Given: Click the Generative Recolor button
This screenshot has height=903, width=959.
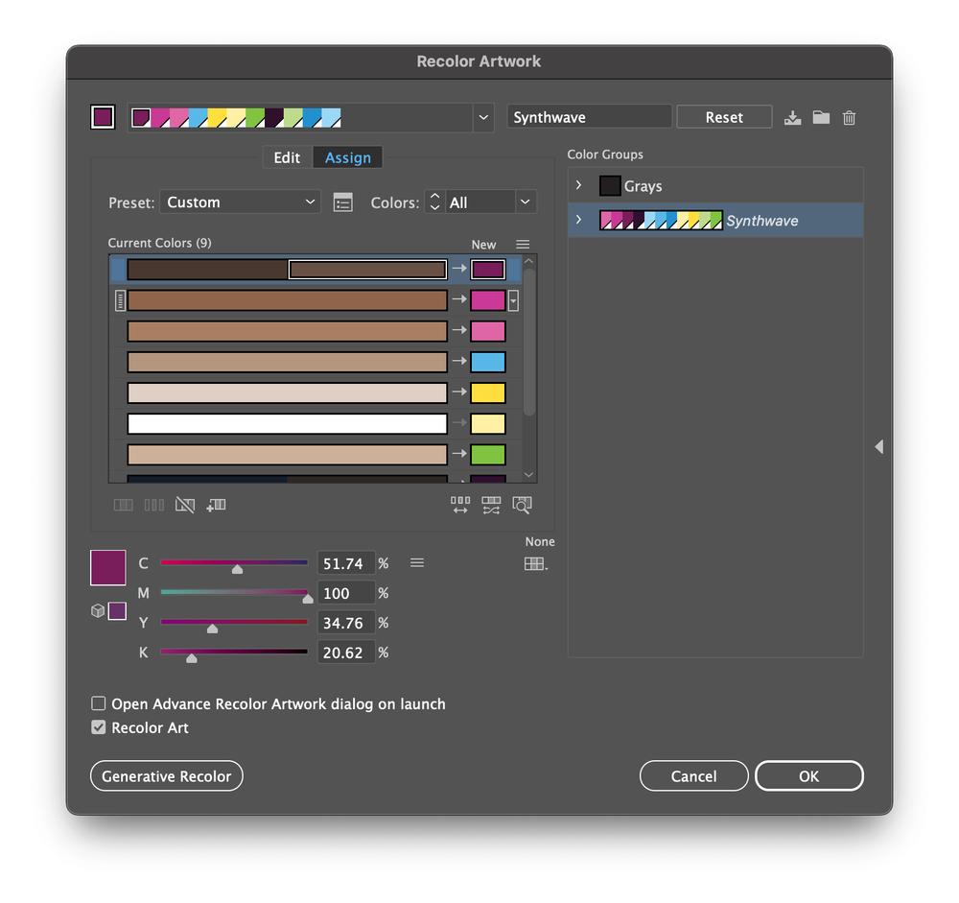Looking at the screenshot, I should pos(166,776).
